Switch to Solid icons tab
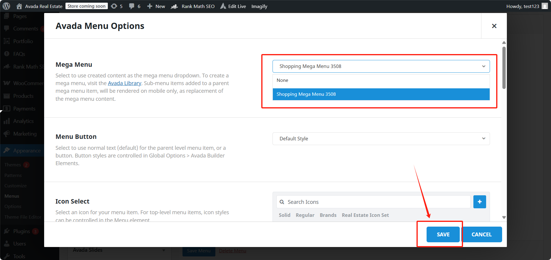Image resolution: width=551 pixels, height=260 pixels. point(284,215)
